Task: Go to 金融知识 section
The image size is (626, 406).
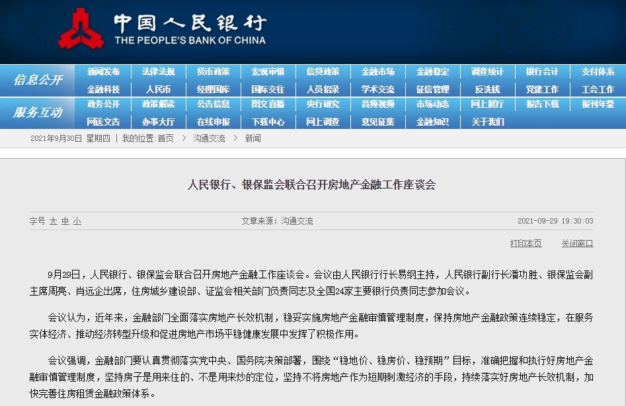Action: tap(433, 122)
